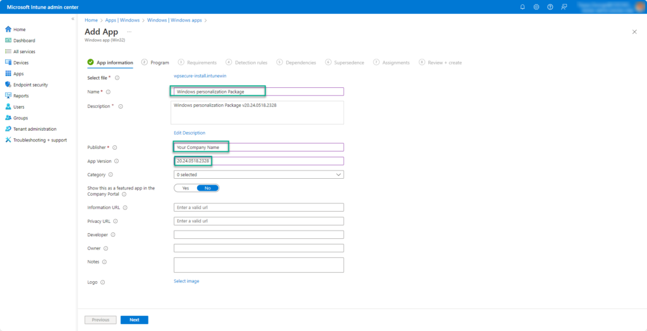Click info icon next to Privacy URL
647x331 pixels.
pyautogui.click(x=116, y=221)
